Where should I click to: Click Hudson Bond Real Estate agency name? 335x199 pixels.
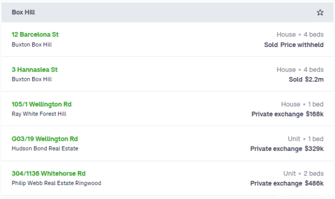[x=45, y=149]
